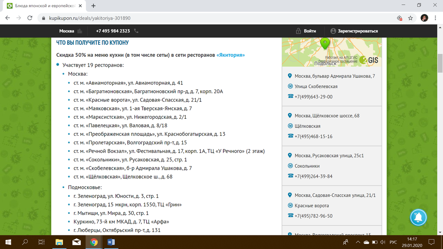The width and height of the screenshot is (443, 249).
Task: Click list item «Маяковская», 1-ая Тверская-Ямская
Action: 133,108
